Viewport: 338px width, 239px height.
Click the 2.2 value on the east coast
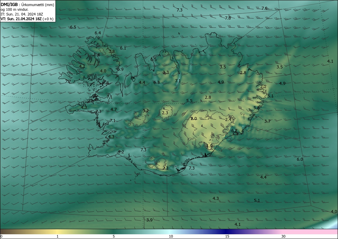(263, 87)
